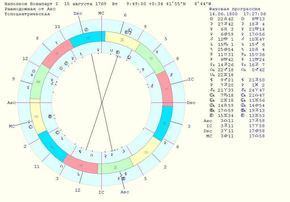This screenshot has width=290, height=202.
Task: Click the Virgo glyph in the zodiac ring
Action: click(38, 82)
